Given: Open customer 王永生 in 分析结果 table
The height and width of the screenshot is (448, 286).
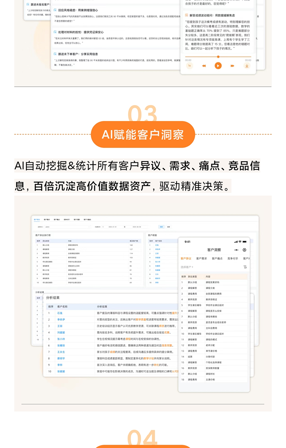Looking at the screenshot, I should point(61,352).
